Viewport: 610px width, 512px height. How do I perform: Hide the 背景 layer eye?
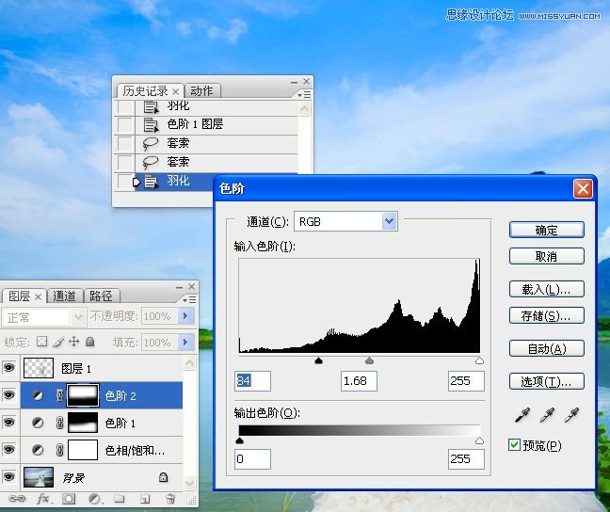coord(8,476)
